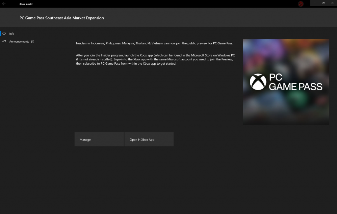This screenshot has width=337, height=214.
Task: Switch to the Announcements tab
Action: point(19,42)
